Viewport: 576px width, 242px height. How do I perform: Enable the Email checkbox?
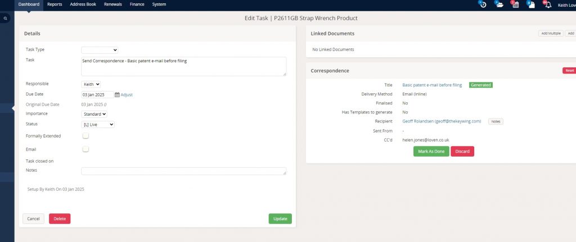pyautogui.click(x=86, y=149)
